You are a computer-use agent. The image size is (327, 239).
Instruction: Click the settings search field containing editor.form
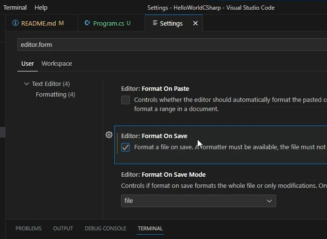[x=170, y=44]
